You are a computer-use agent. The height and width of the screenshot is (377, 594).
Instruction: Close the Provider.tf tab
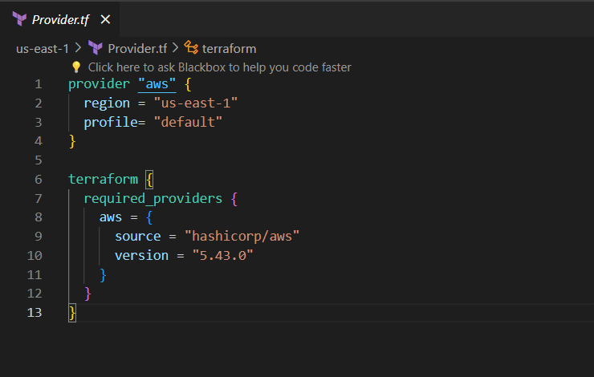pos(105,19)
